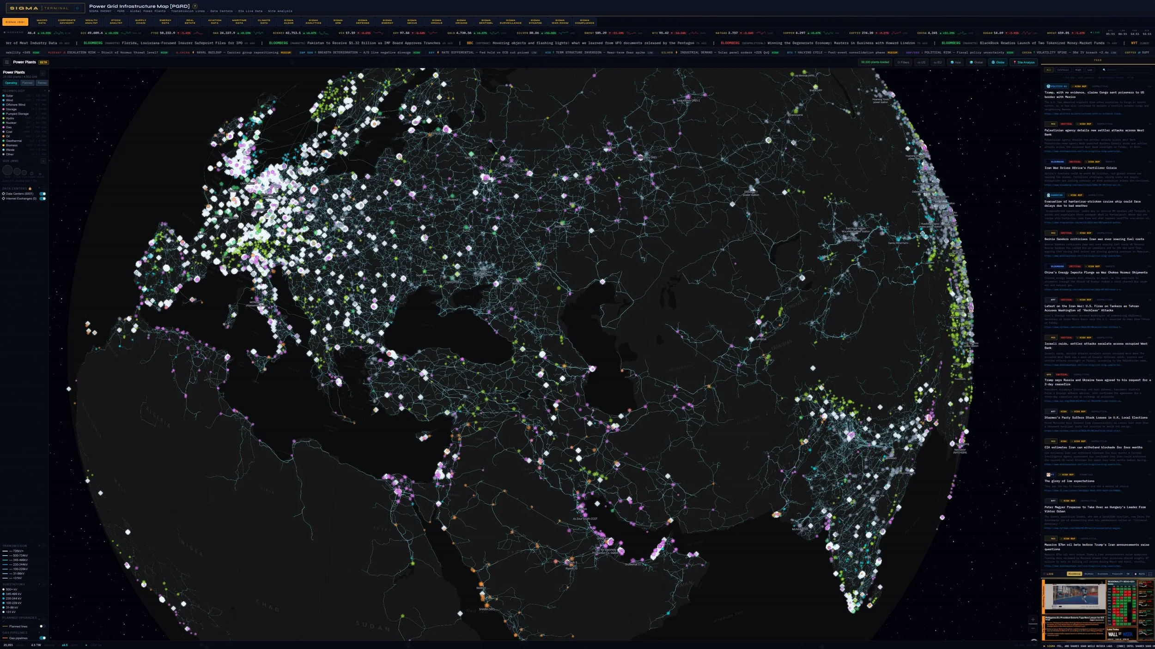The image size is (1155, 649).
Task: Click the settings icon in Power Plants panel header
Action: coord(43,73)
